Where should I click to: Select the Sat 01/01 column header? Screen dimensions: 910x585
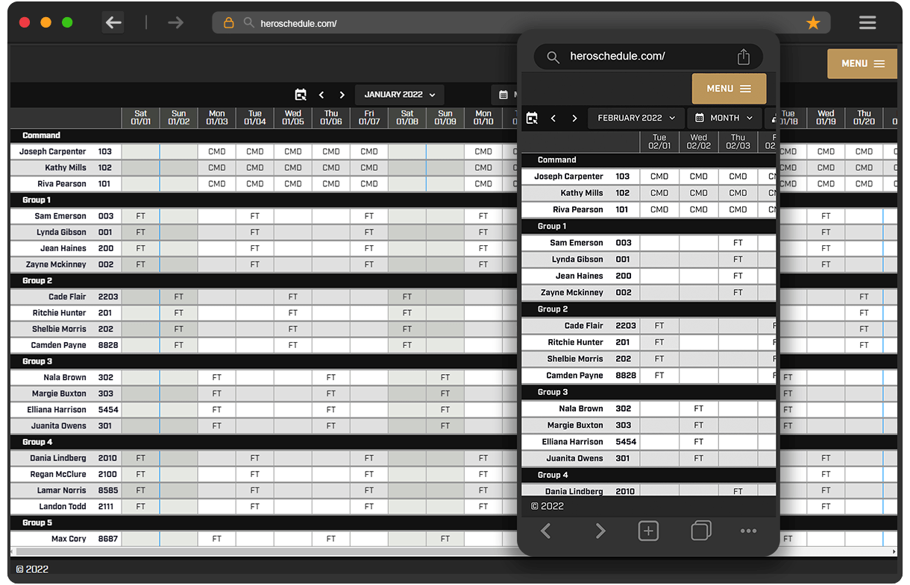tap(141, 118)
